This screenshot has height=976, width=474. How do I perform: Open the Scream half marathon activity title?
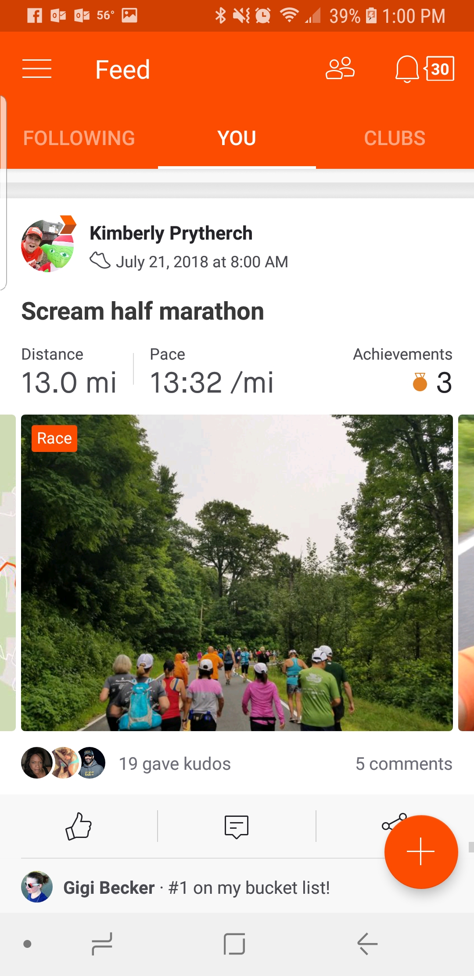click(143, 311)
